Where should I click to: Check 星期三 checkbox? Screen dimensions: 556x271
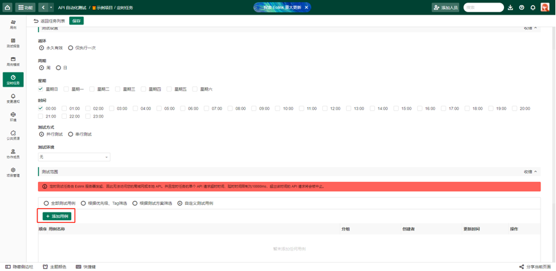(117, 89)
